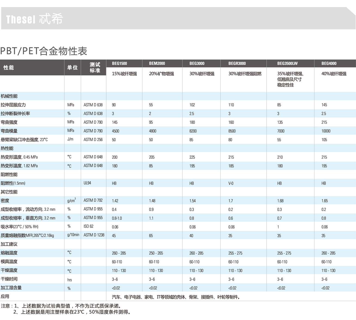This screenshot has width=356, height=320.
Task: Click the ISO 62 standard cell
Action: [x=88, y=226]
